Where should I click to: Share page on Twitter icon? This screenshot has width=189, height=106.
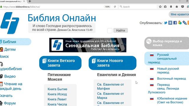click(165, 23)
